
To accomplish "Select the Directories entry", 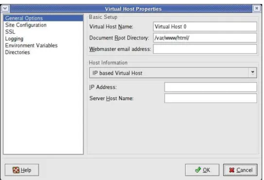I will tap(43, 52).
